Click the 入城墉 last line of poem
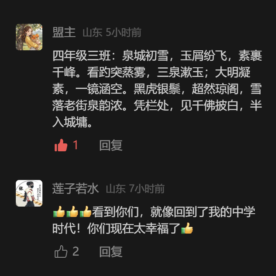The height and width of the screenshot is (276, 276). coord(72,122)
